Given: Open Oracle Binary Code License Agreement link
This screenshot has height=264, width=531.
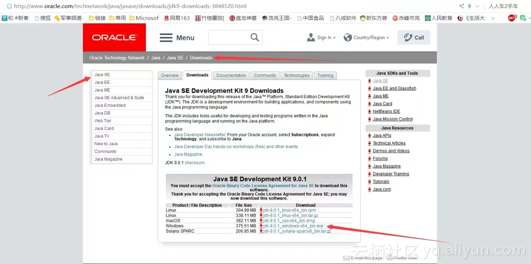Looking at the screenshot, I should click(263, 186).
